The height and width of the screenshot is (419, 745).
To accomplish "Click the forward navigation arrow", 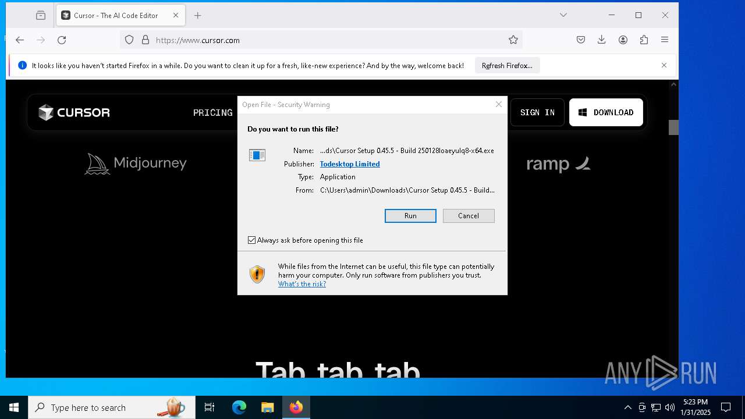I will pos(41,40).
